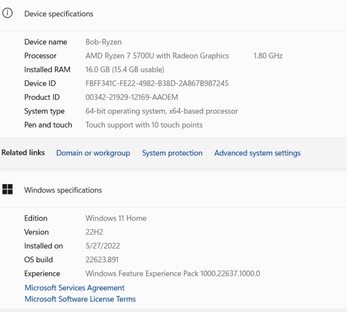Open the Domain or workgroup link
Viewport: 347px width, 312px height.
pos(93,153)
